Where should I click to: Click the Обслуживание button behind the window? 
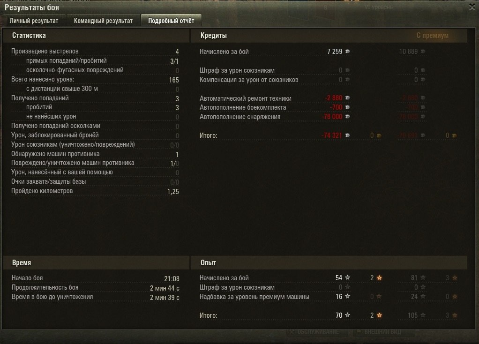click(317, 332)
